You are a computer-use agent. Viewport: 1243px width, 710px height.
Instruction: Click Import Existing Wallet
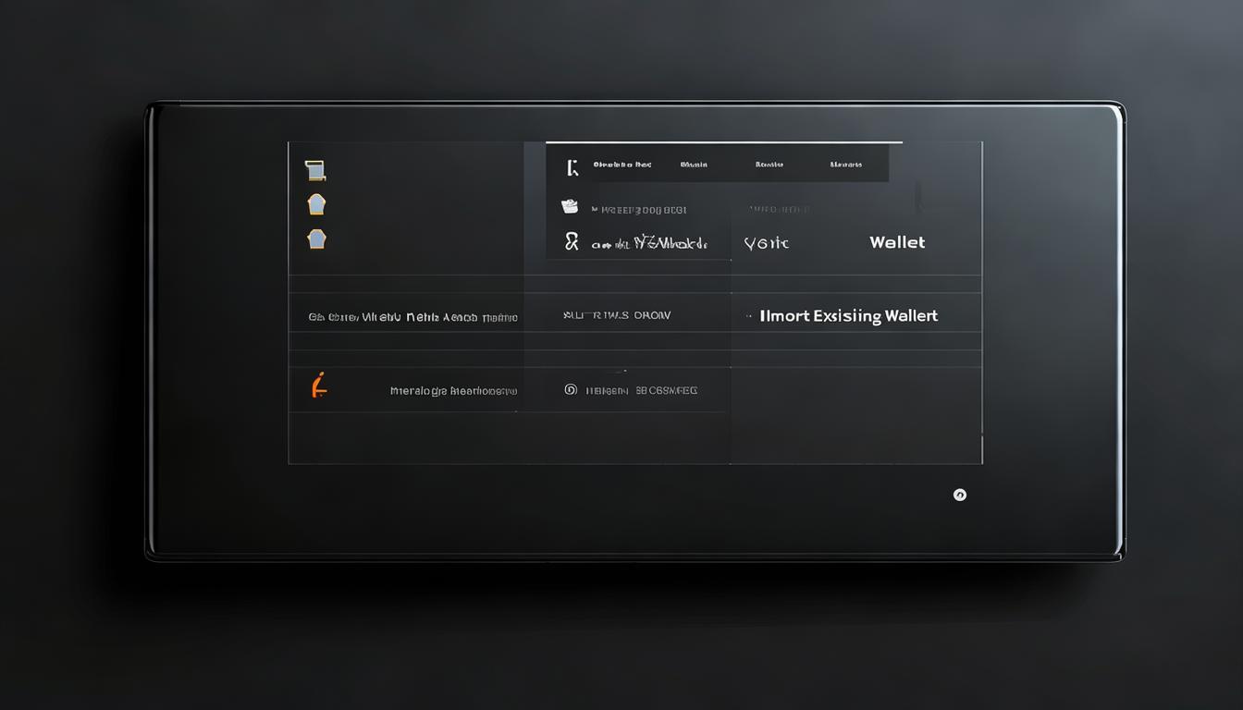[848, 316]
